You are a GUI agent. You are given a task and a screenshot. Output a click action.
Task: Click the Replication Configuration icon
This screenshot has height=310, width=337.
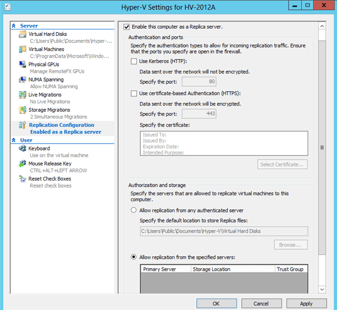point(23,125)
